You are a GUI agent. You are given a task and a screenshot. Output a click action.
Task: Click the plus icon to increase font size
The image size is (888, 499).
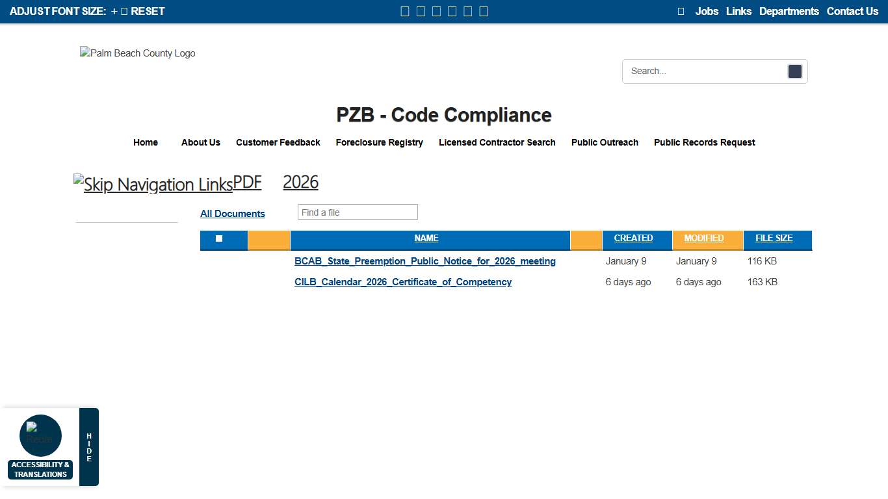point(114,11)
